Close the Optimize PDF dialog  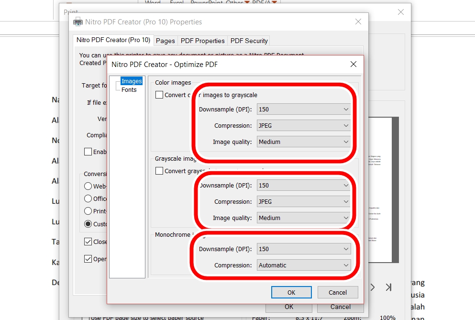353,64
